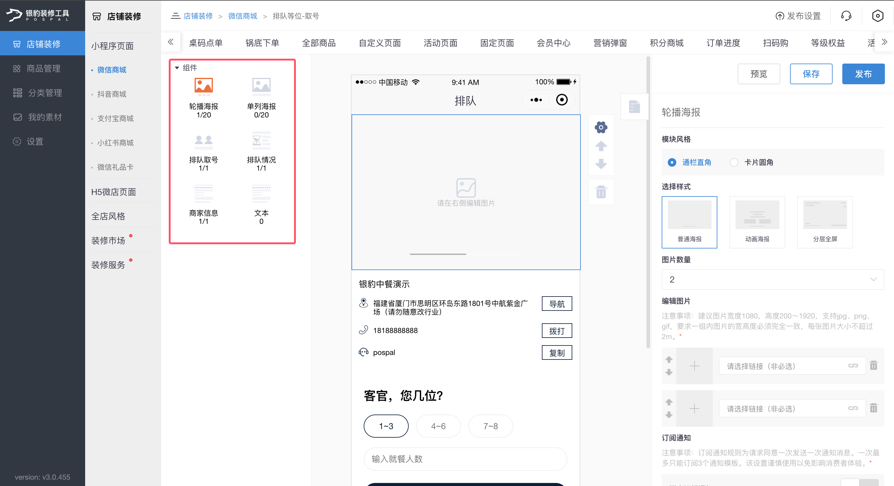Click the 拨打 call button
The image size is (894, 486).
click(557, 331)
